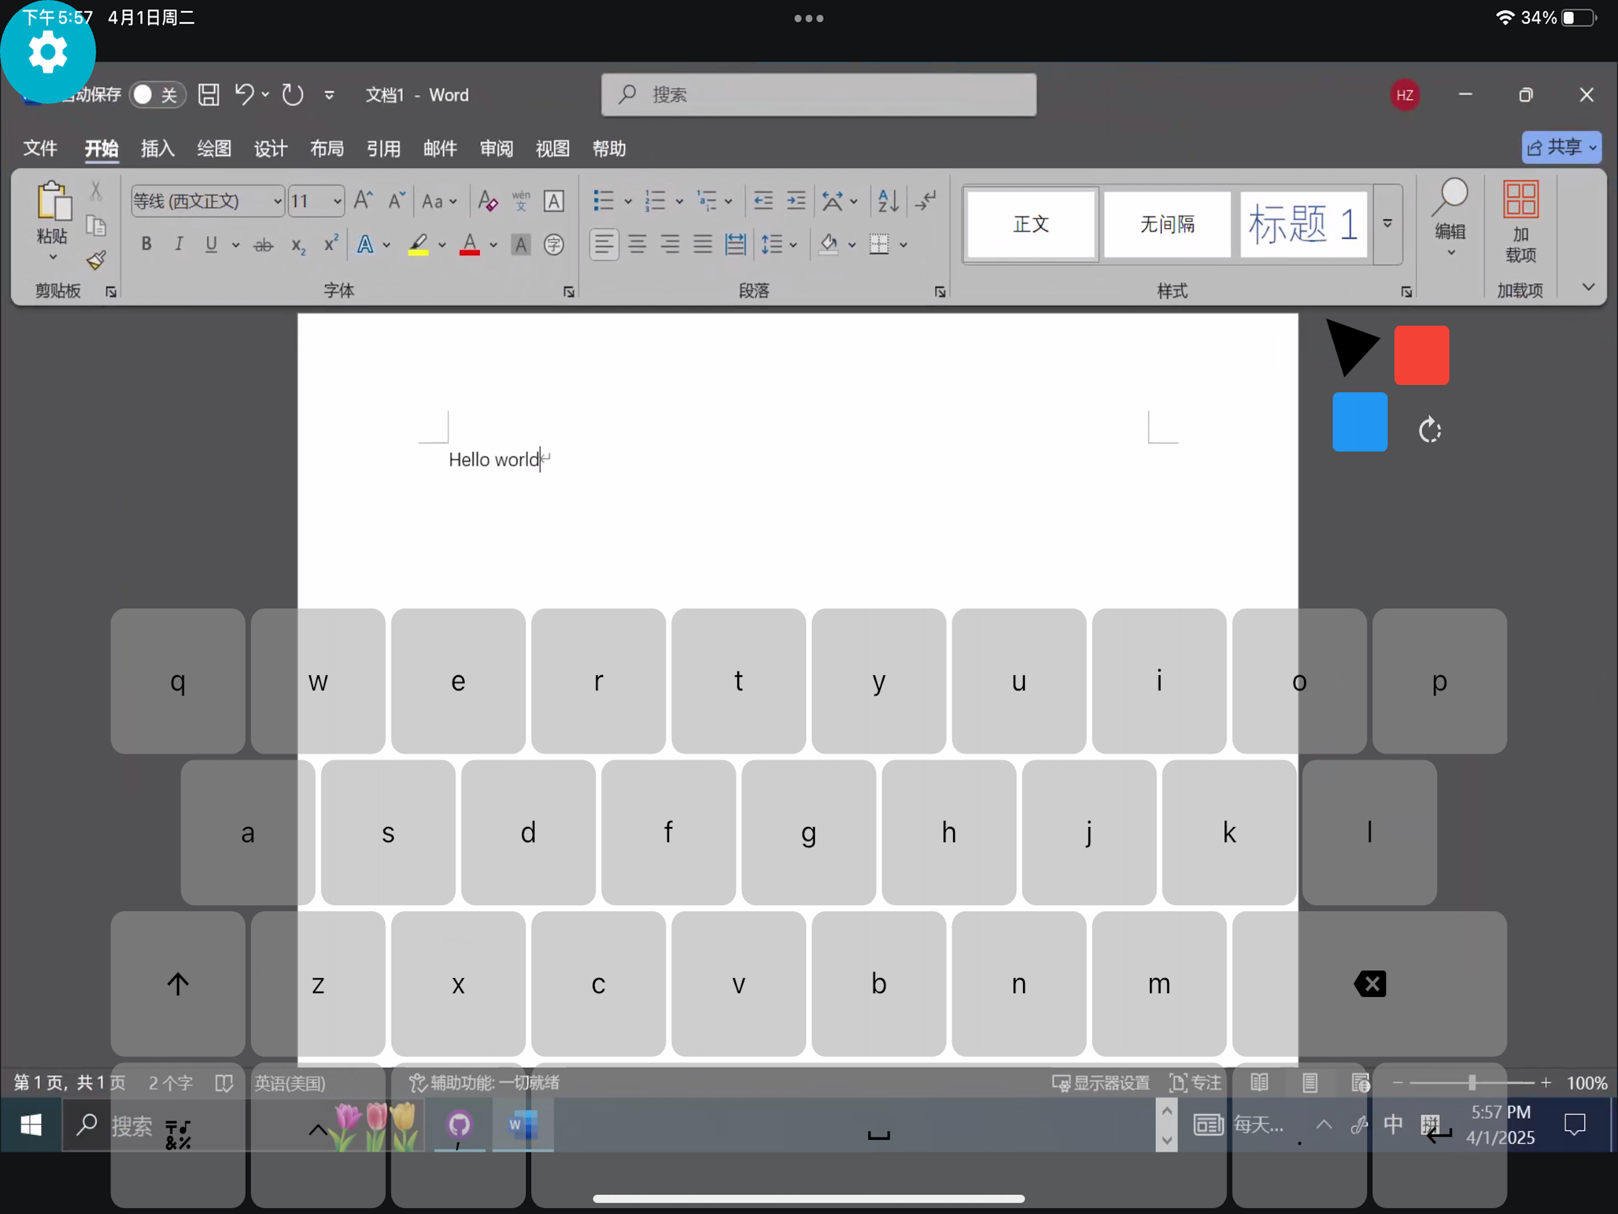The height and width of the screenshot is (1214, 1618).
Task: Switch to Web Layout view
Action: tap(1360, 1082)
